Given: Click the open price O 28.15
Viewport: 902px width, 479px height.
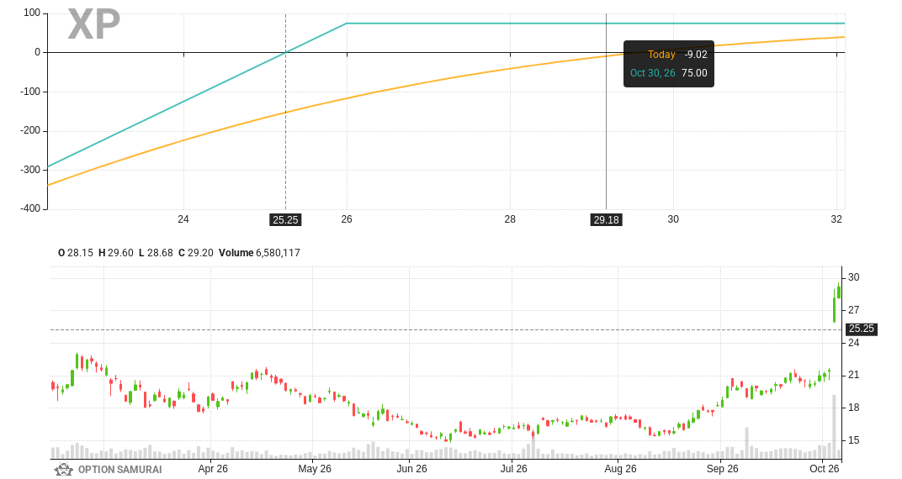Looking at the screenshot, I should click(x=76, y=253).
